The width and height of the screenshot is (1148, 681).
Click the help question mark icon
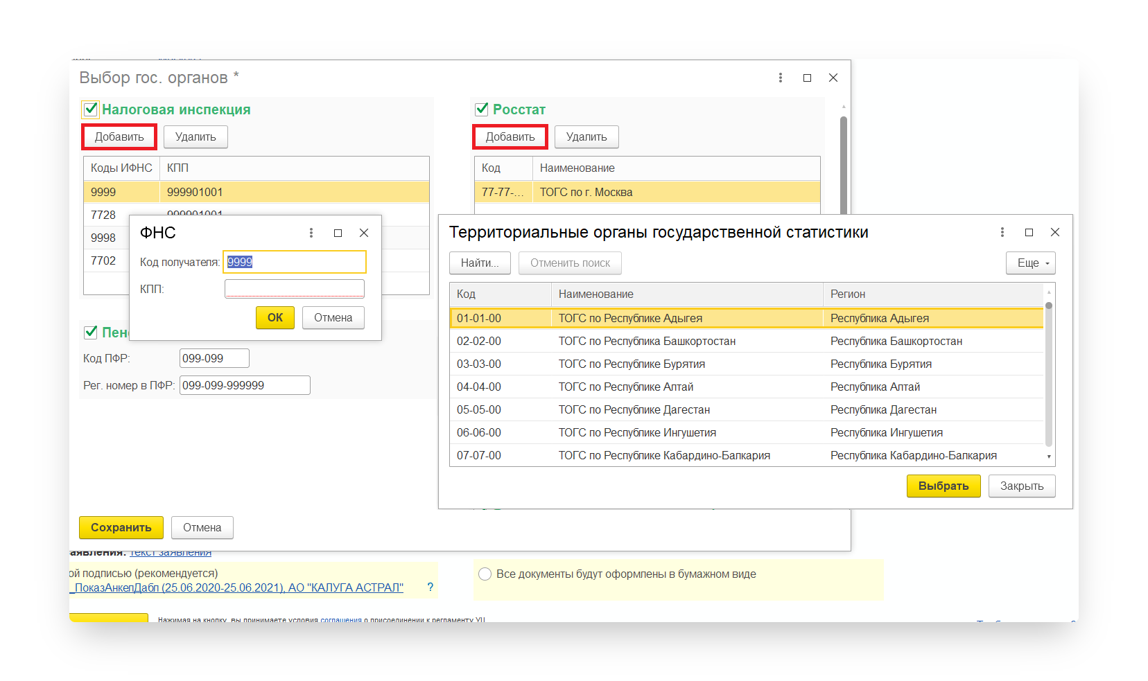430,587
